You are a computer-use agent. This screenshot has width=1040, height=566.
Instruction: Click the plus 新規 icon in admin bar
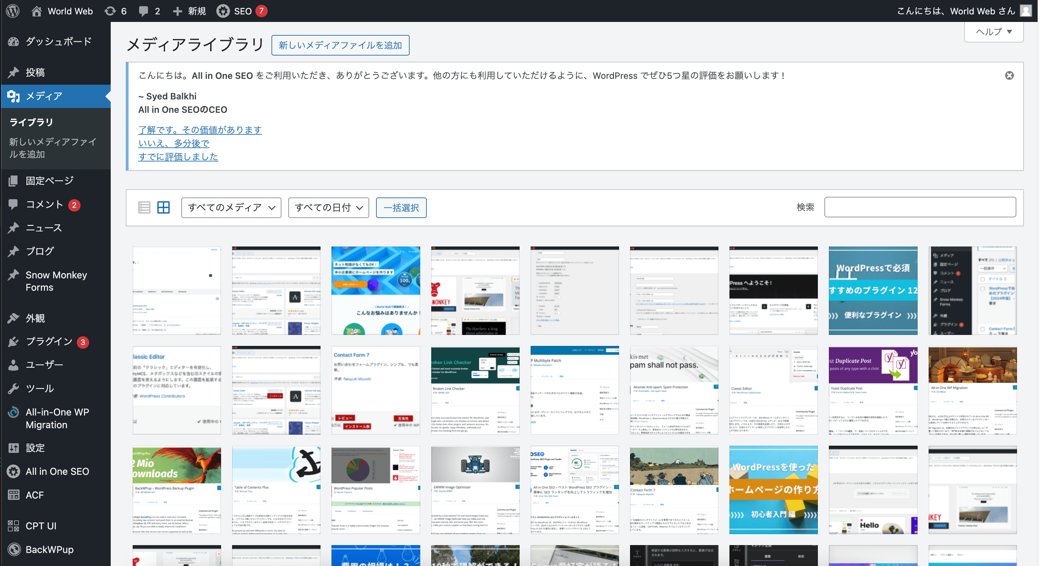177,11
